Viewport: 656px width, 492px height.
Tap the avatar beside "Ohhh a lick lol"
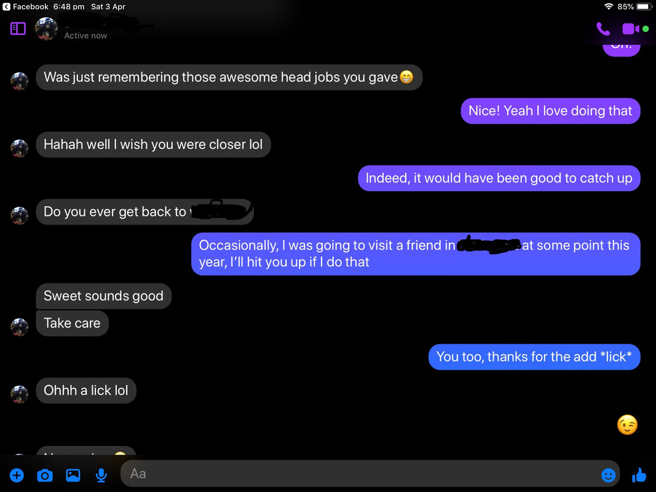[19, 394]
